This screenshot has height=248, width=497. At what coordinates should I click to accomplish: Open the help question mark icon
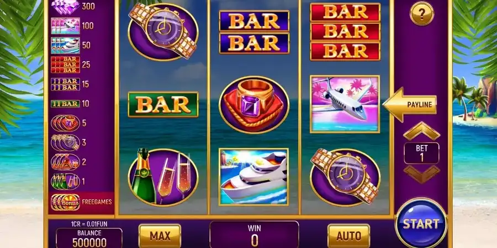[421, 14]
